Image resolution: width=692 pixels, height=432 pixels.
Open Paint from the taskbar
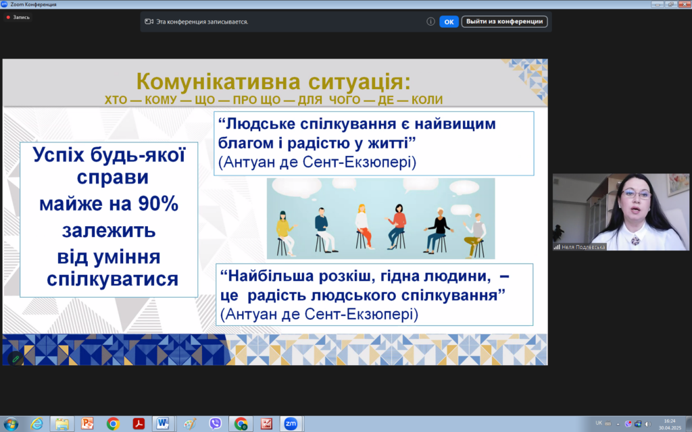pos(190,424)
